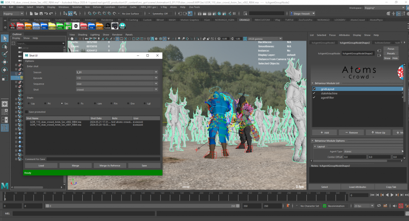Open the Agent Type skavac dropdown
This screenshot has height=221, width=409.
tap(373, 152)
